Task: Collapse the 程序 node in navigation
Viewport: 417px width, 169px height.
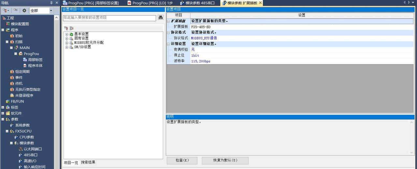Action: 3,30
